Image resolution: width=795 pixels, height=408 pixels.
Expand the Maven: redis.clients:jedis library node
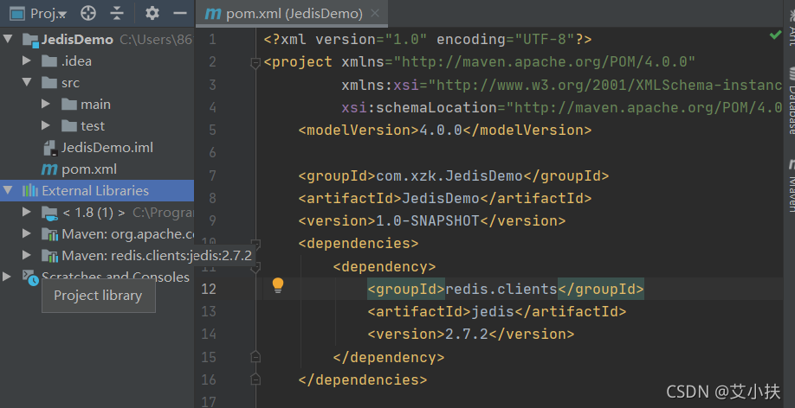(x=27, y=256)
